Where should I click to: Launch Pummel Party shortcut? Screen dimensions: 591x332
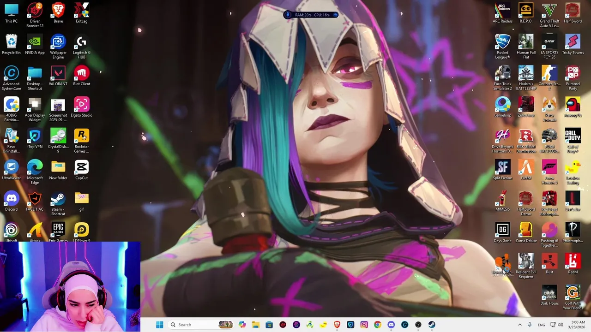573,78
